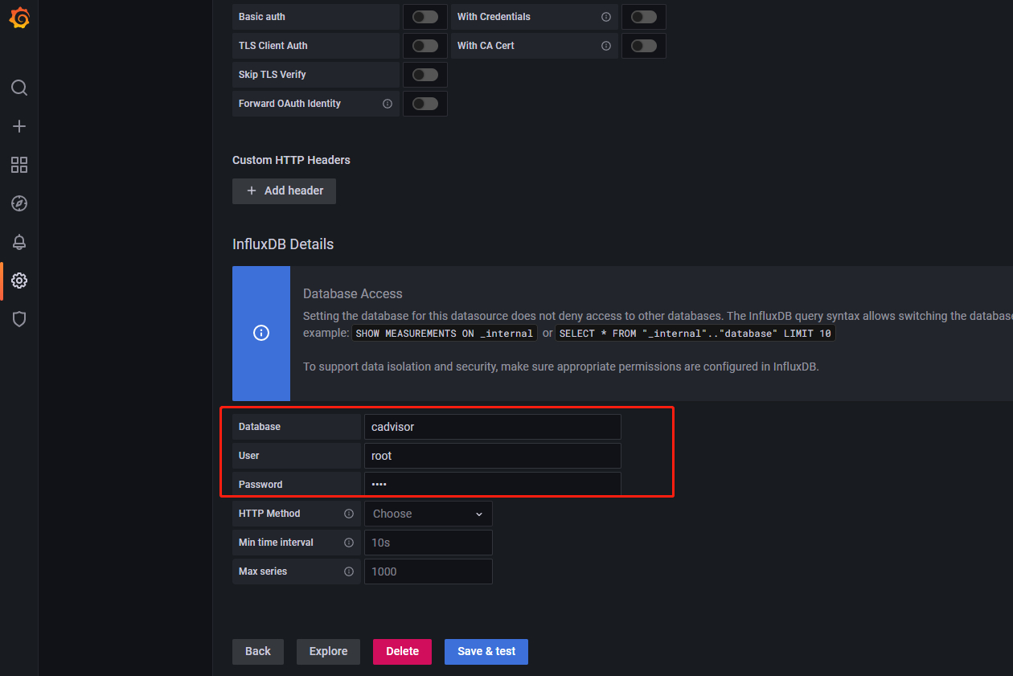The image size is (1013, 676).
Task: Focus the Password input field
Action: click(493, 485)
